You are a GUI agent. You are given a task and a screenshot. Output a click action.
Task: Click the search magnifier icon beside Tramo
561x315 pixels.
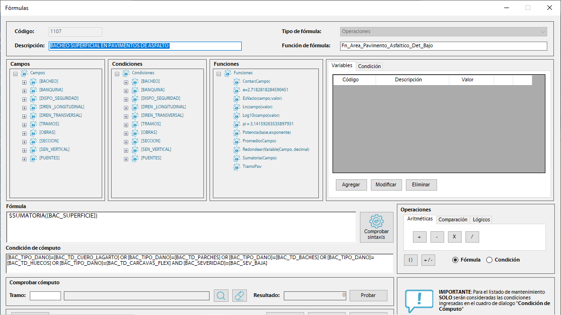coord(221,296)
